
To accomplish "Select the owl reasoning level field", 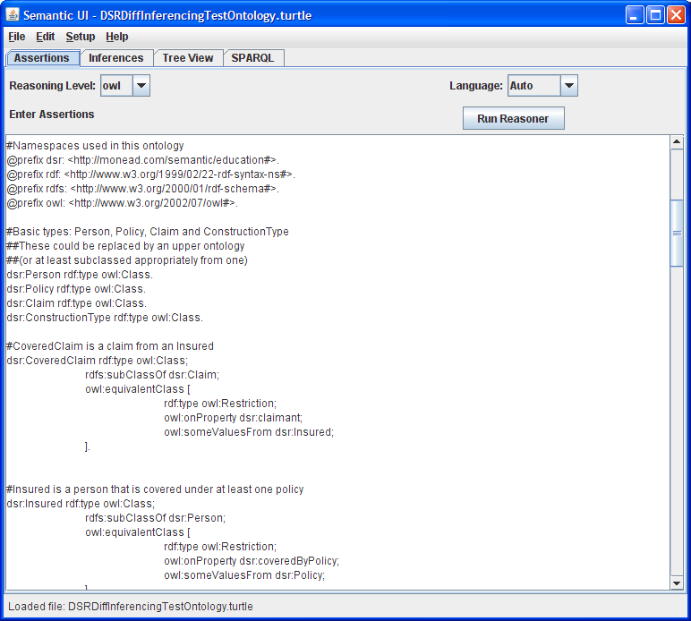I will point(116,85).
